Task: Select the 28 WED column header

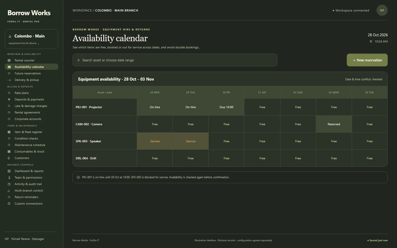Action: [x=155, y=92]
